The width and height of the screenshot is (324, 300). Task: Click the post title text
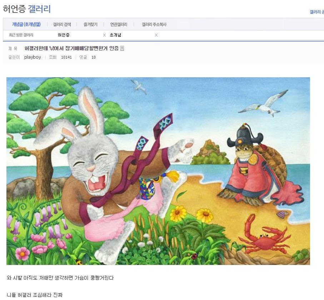click(71, 48)
